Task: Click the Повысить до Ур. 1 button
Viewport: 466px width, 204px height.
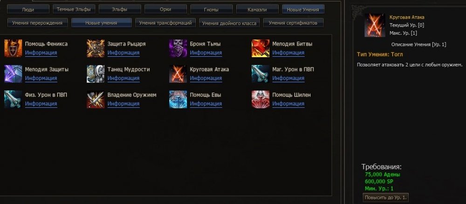Action: (385, 197)
